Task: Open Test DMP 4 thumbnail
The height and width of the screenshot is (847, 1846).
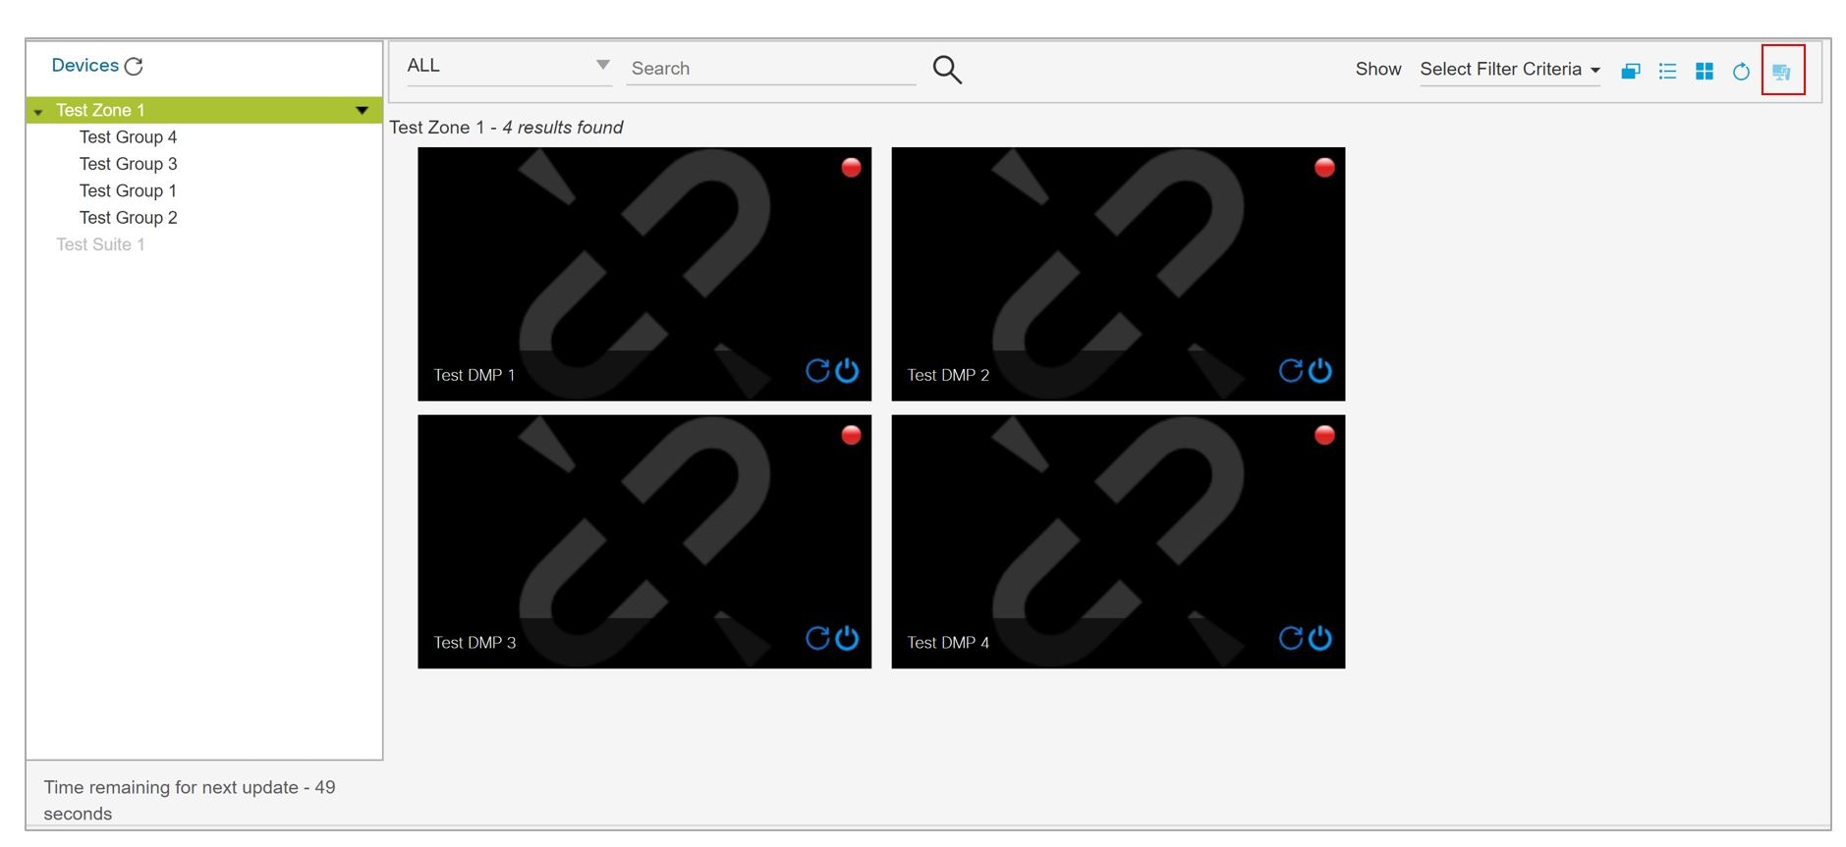Action: [1118, 542]
